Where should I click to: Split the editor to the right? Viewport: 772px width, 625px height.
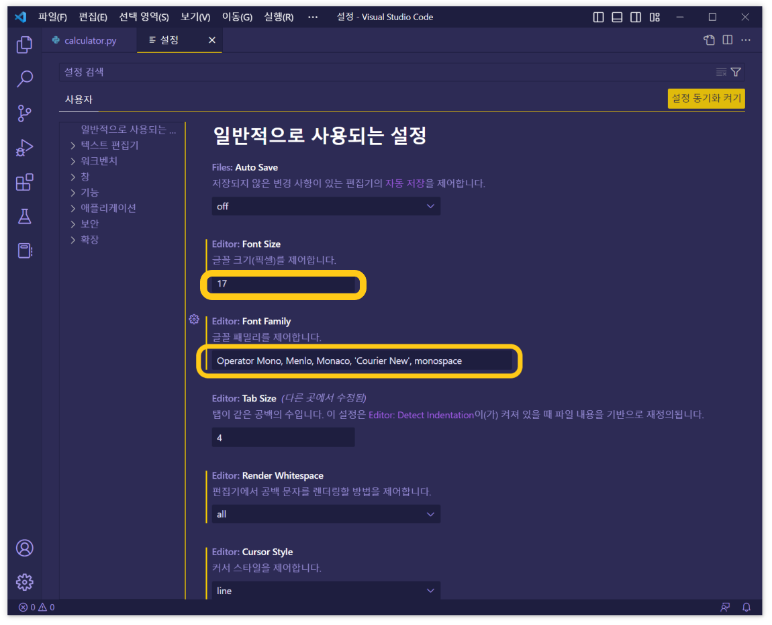coord(727,40)
